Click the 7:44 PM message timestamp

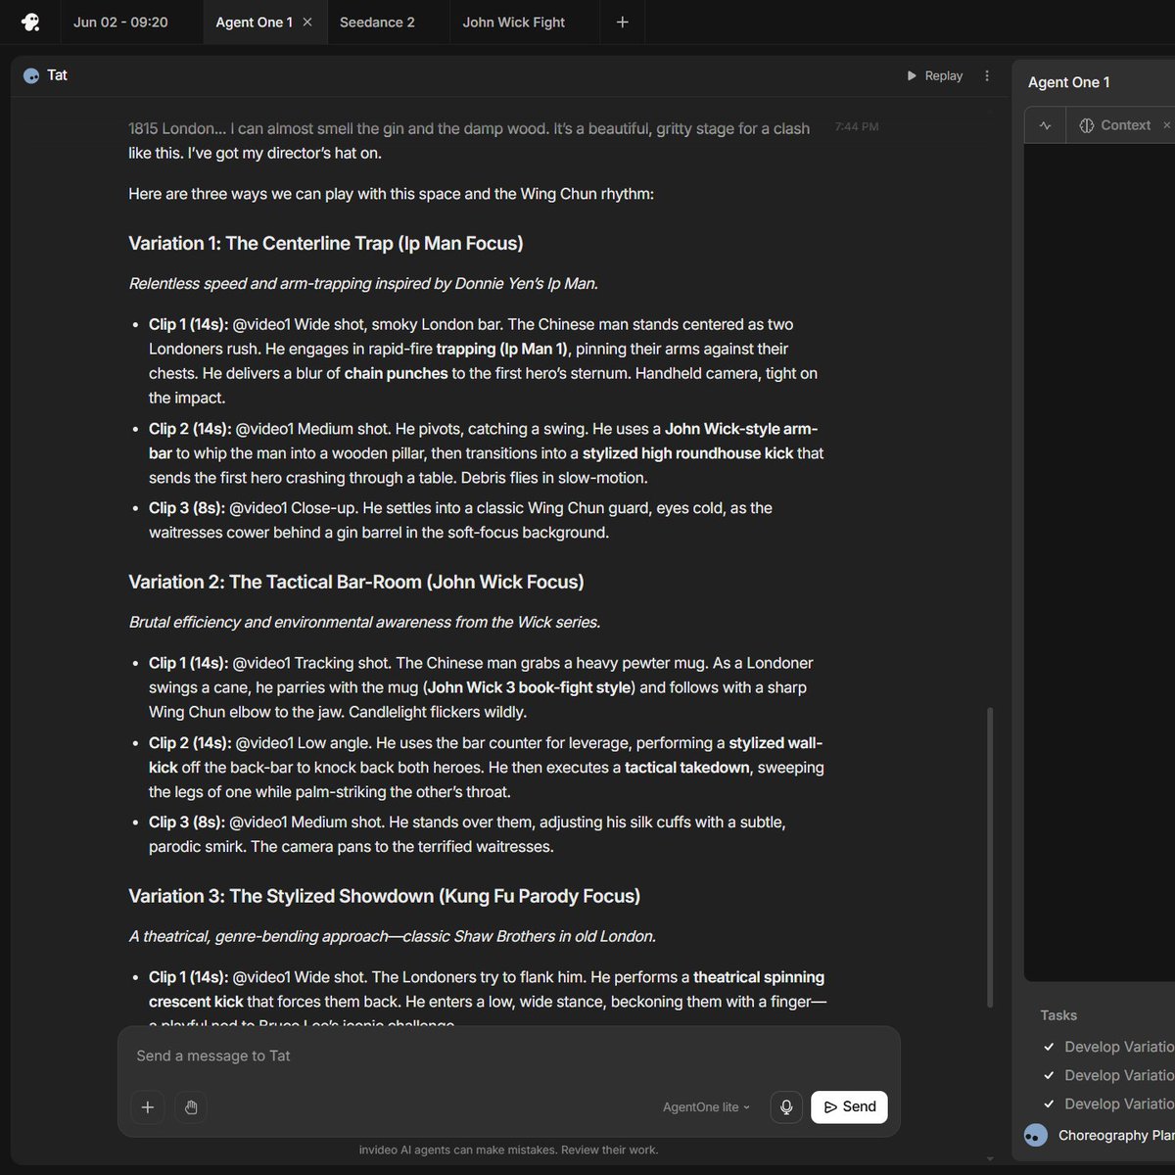[857, 126]
